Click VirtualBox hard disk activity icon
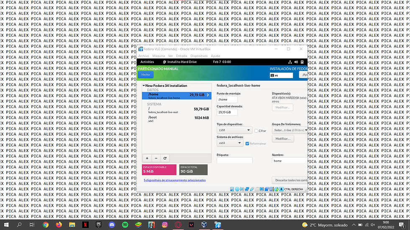410x230 pixels. point(232,189)
